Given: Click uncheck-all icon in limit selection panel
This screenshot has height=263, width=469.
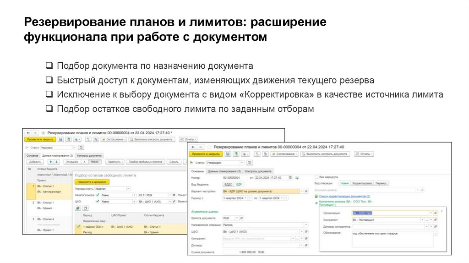Looking at the screenshot, I should coord(85,208).
